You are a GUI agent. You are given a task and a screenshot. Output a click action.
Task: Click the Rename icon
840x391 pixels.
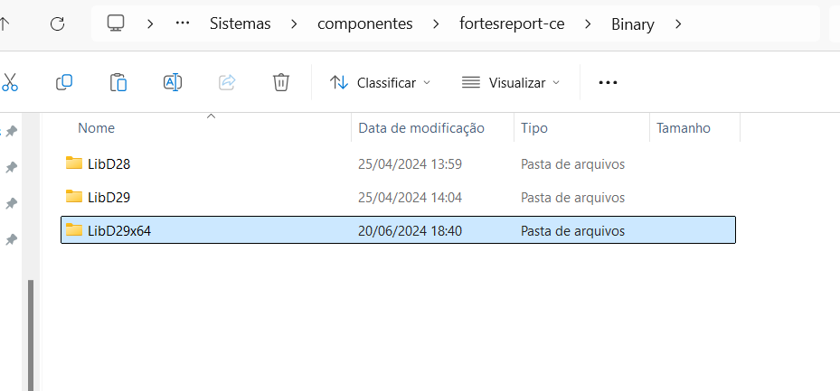click(173, 82)
